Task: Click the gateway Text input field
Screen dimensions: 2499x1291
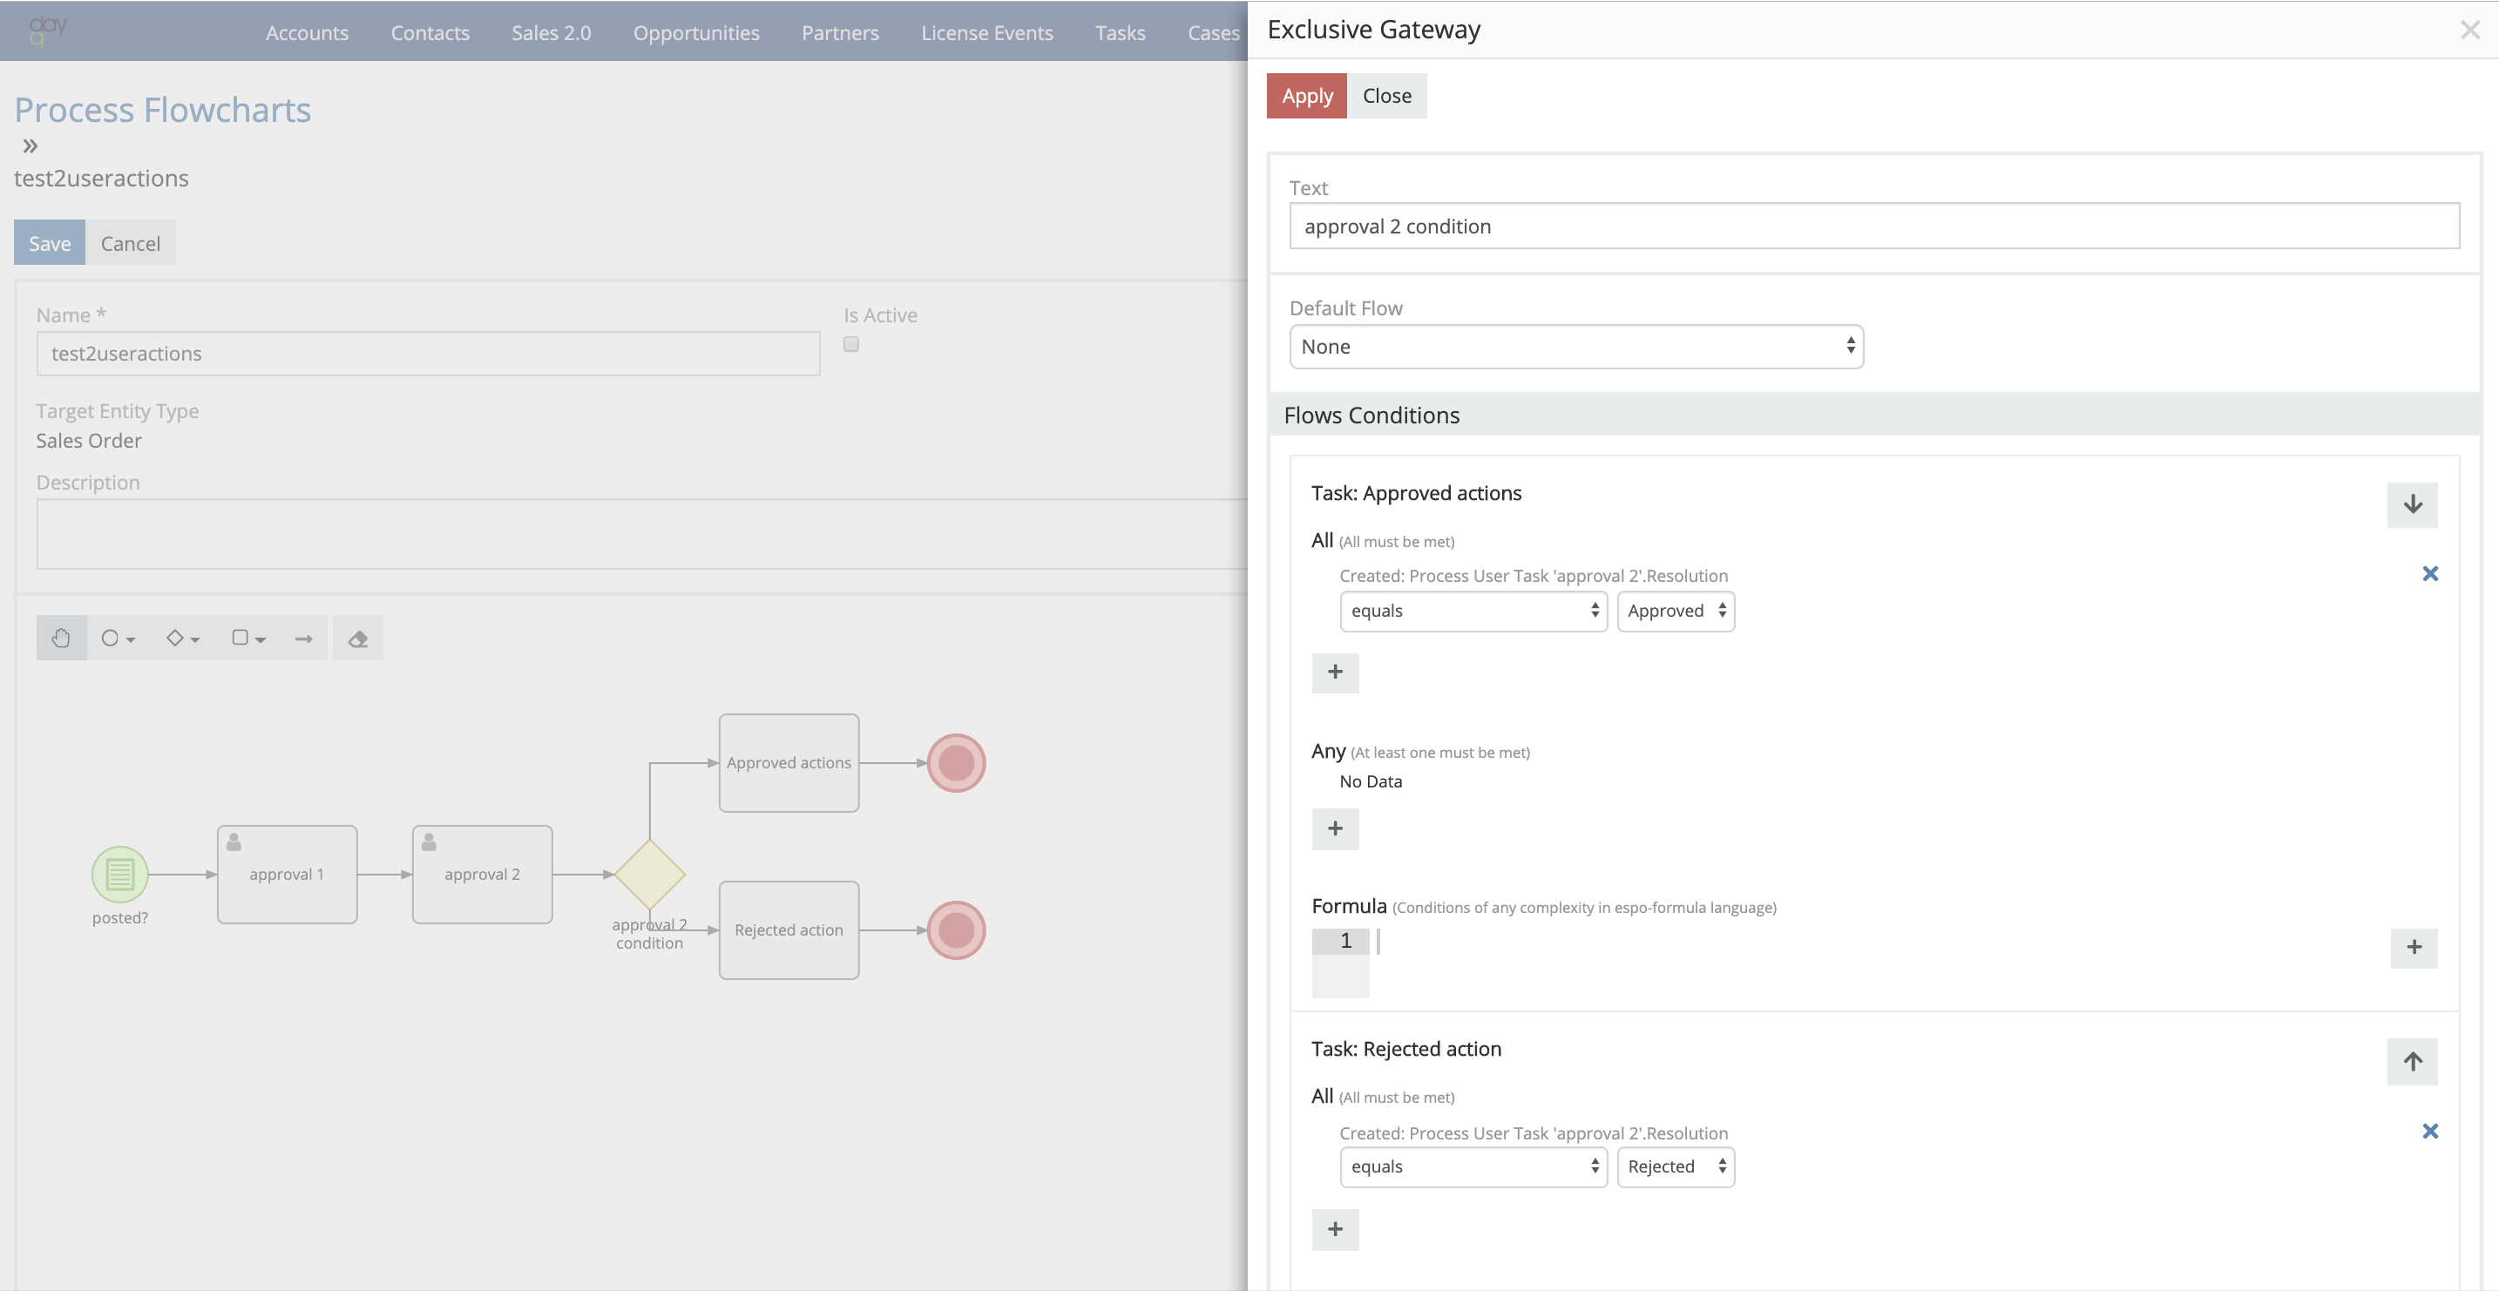Action: (x=1873, y=226)
